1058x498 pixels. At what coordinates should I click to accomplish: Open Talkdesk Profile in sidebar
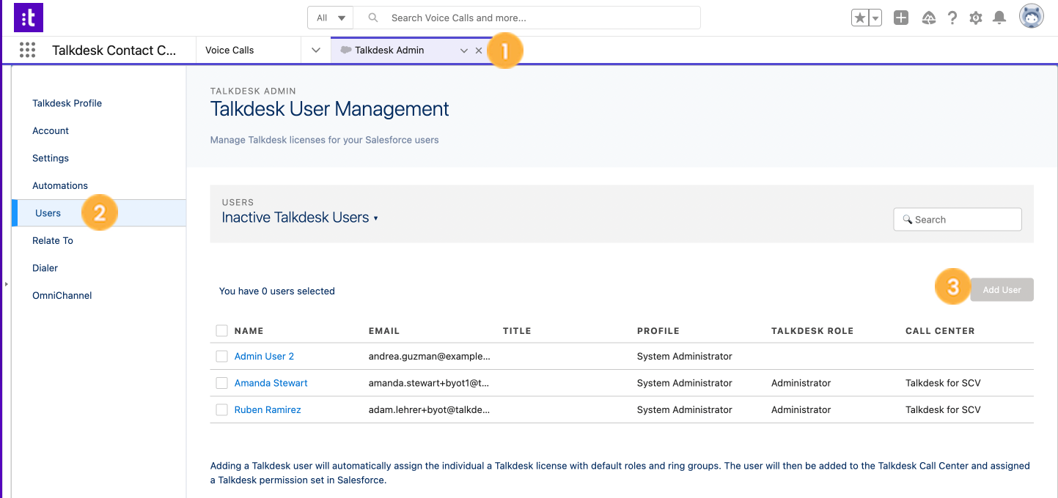click(67, 103)
